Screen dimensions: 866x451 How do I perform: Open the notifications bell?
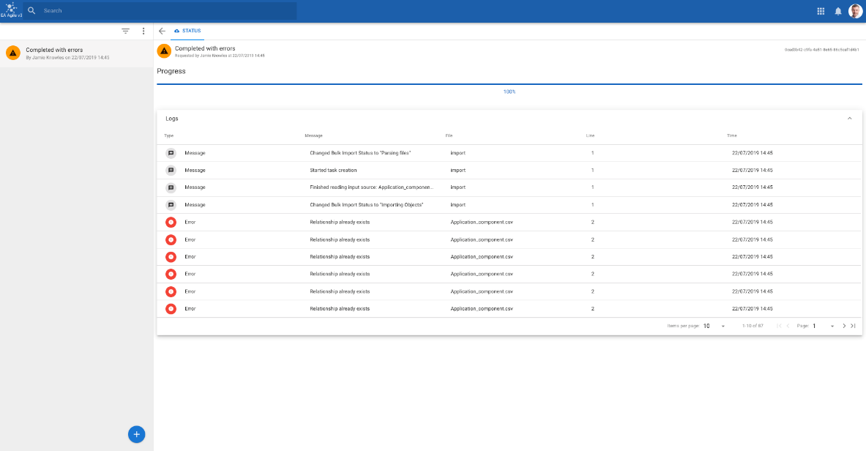(838, 11)
